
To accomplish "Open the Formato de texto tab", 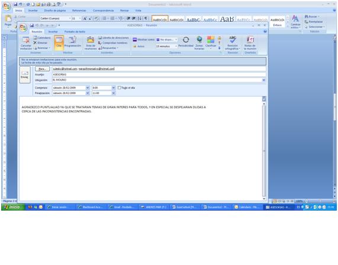I will point(75,31).
